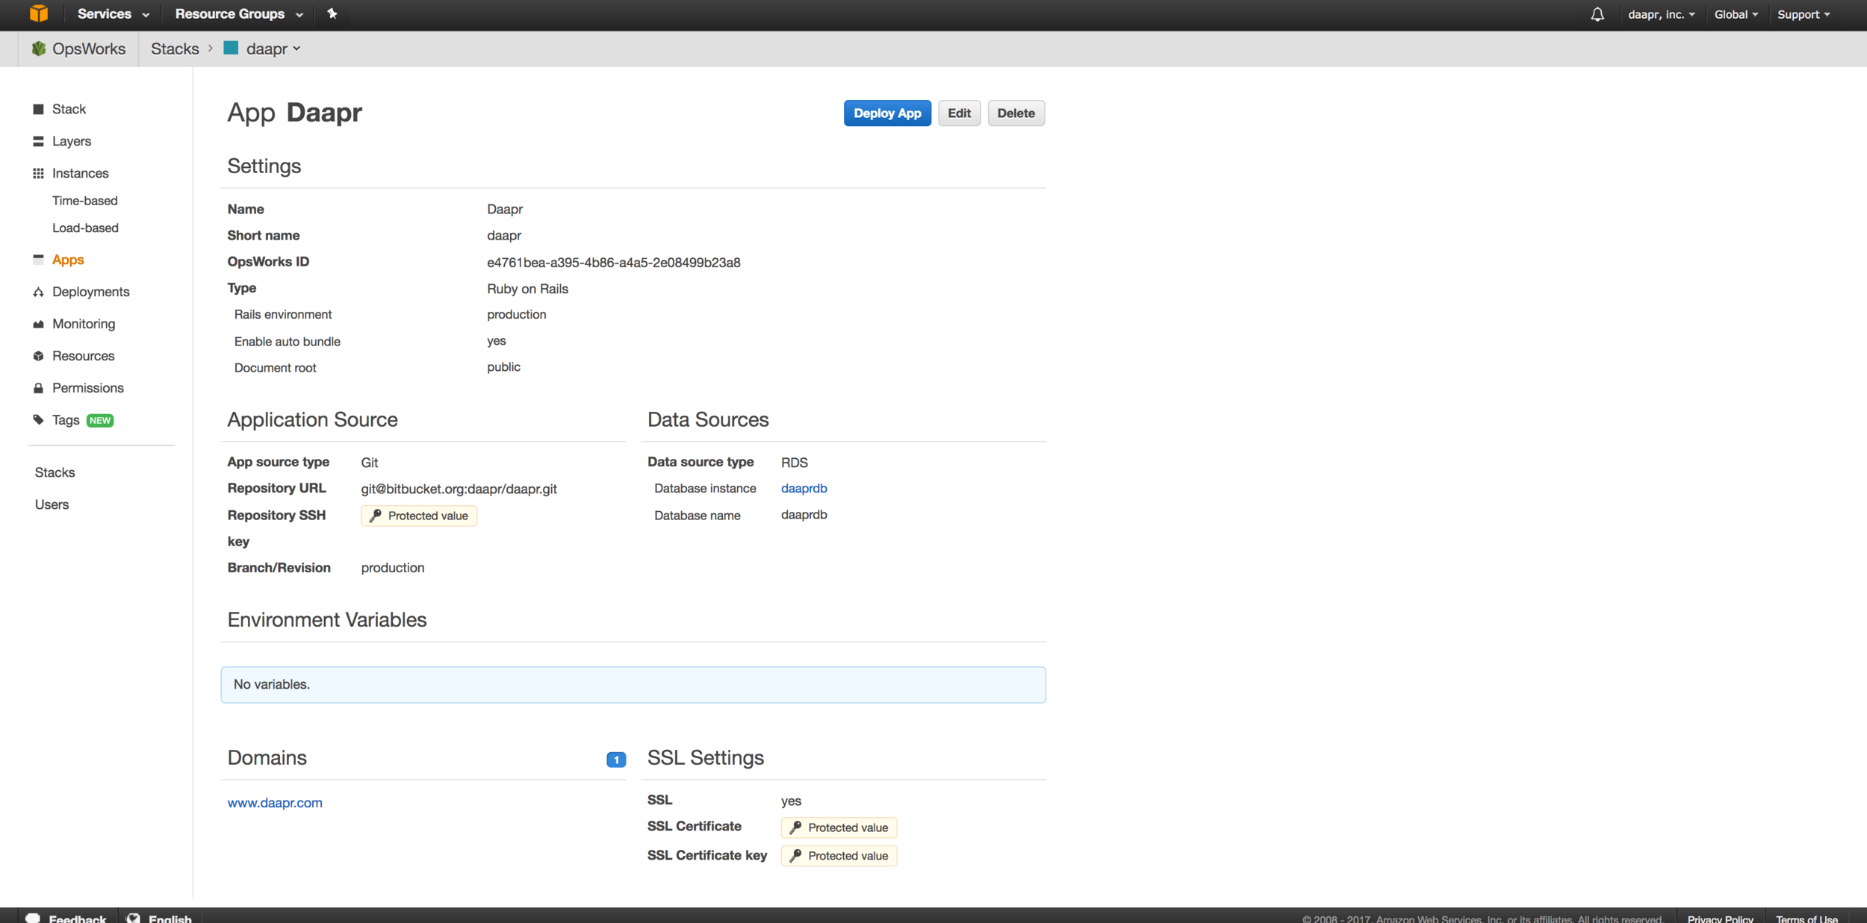Click the Stacks breadcrumb link
Viewport: 1867px width, 923px height.
click(x=175, y=49)
